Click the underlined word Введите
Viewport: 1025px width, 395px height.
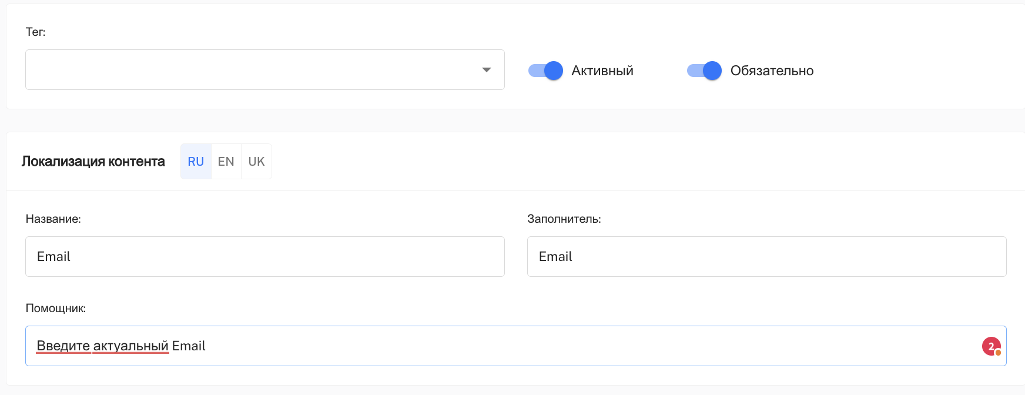coord(63,346)
